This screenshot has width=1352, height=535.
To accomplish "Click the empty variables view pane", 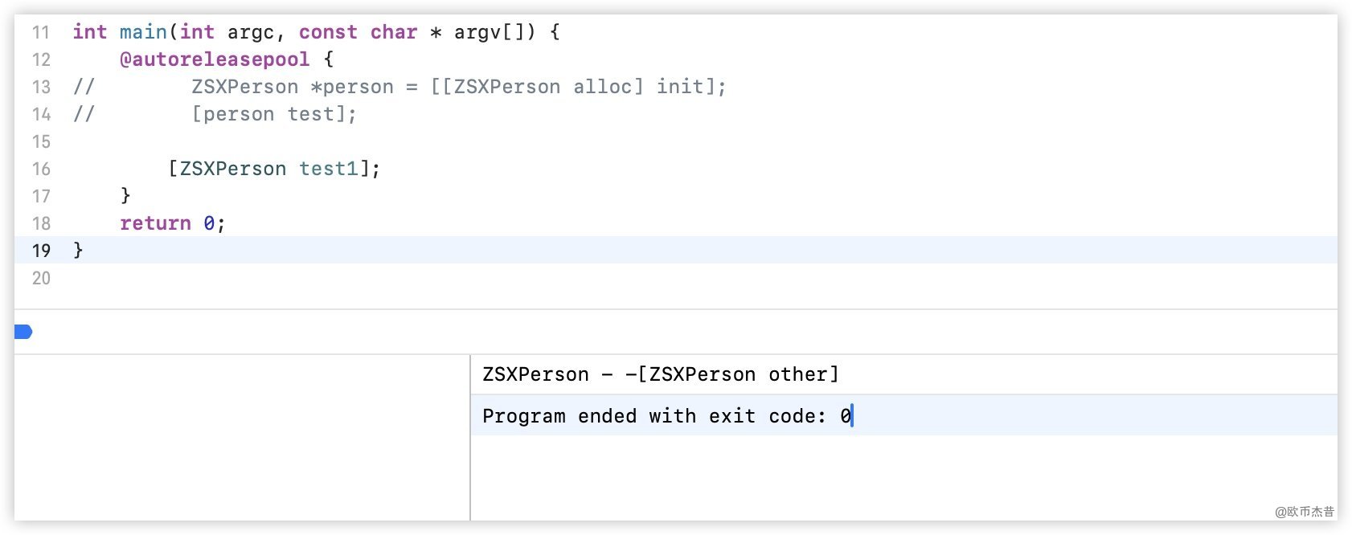I will (x=241, y=438).
